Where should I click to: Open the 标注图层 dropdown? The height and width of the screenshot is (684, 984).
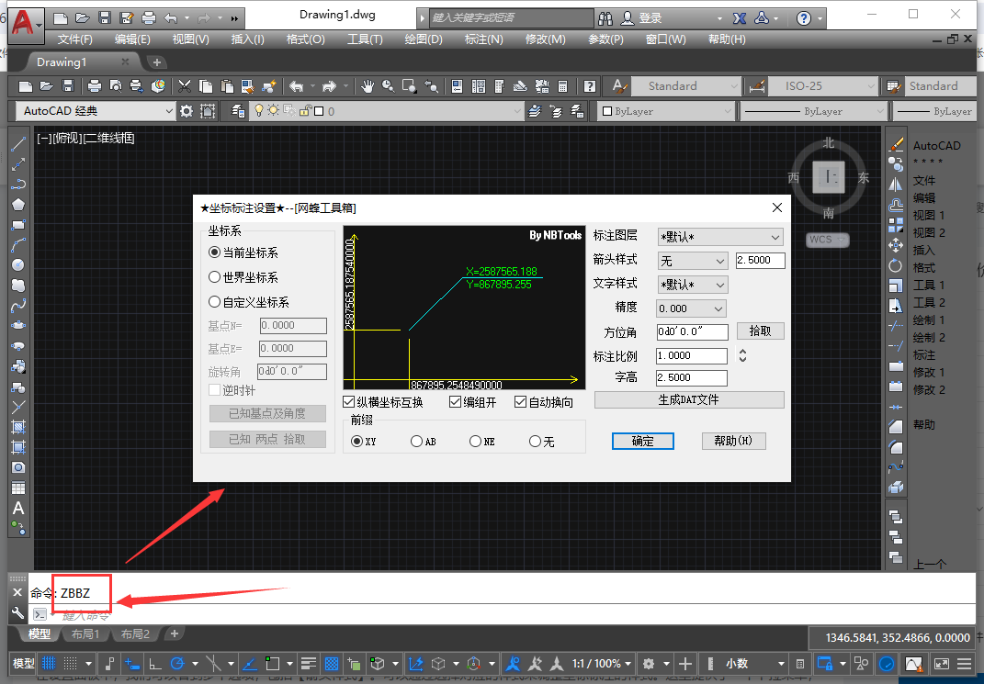click(719, 237)
